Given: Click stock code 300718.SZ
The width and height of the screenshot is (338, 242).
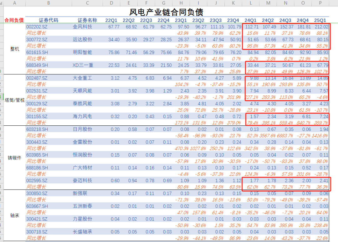Looking at the screenshot, I should 37,232.
